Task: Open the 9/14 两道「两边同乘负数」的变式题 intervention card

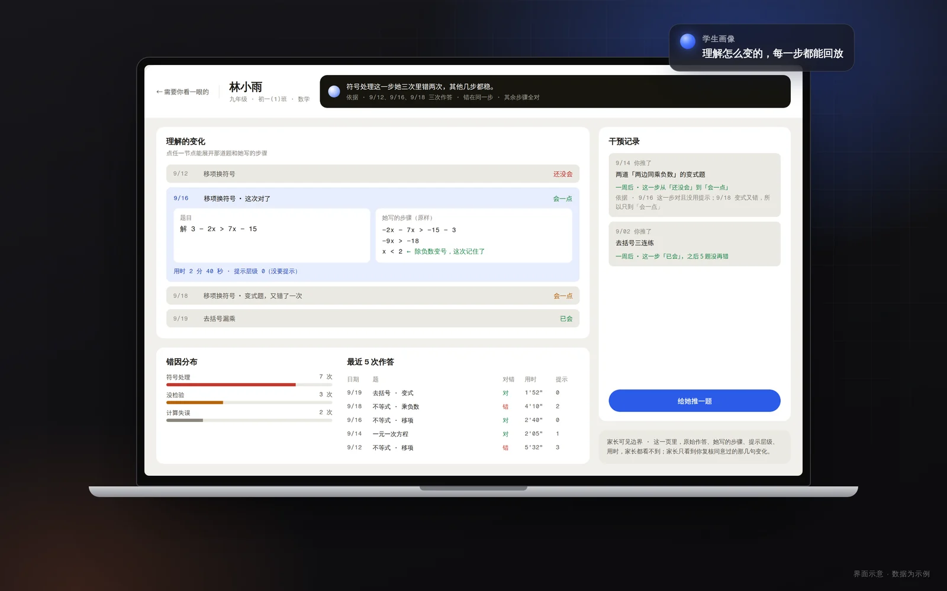Action: [x=694, y=185]
